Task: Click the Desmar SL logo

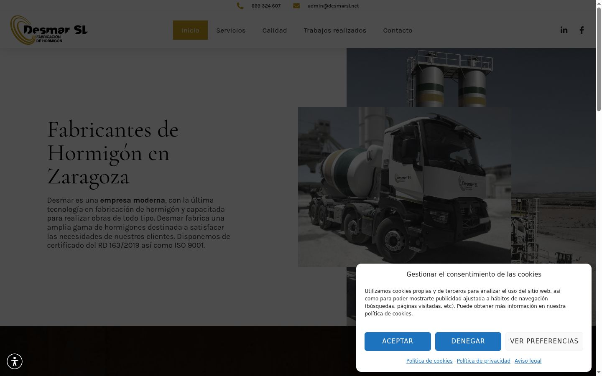Action: [x=49, y=30]
